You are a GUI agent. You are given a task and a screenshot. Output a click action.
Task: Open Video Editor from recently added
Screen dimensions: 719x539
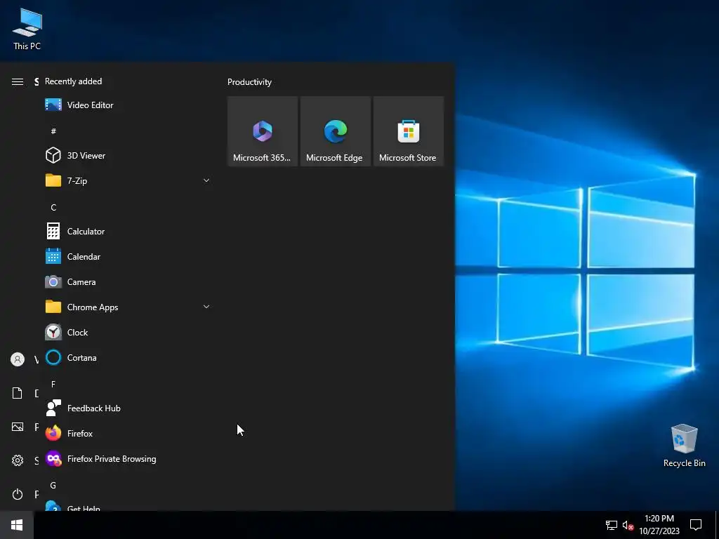[x=128, y=105]
